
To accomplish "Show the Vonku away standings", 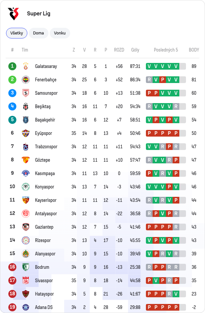I will (60, 33).
